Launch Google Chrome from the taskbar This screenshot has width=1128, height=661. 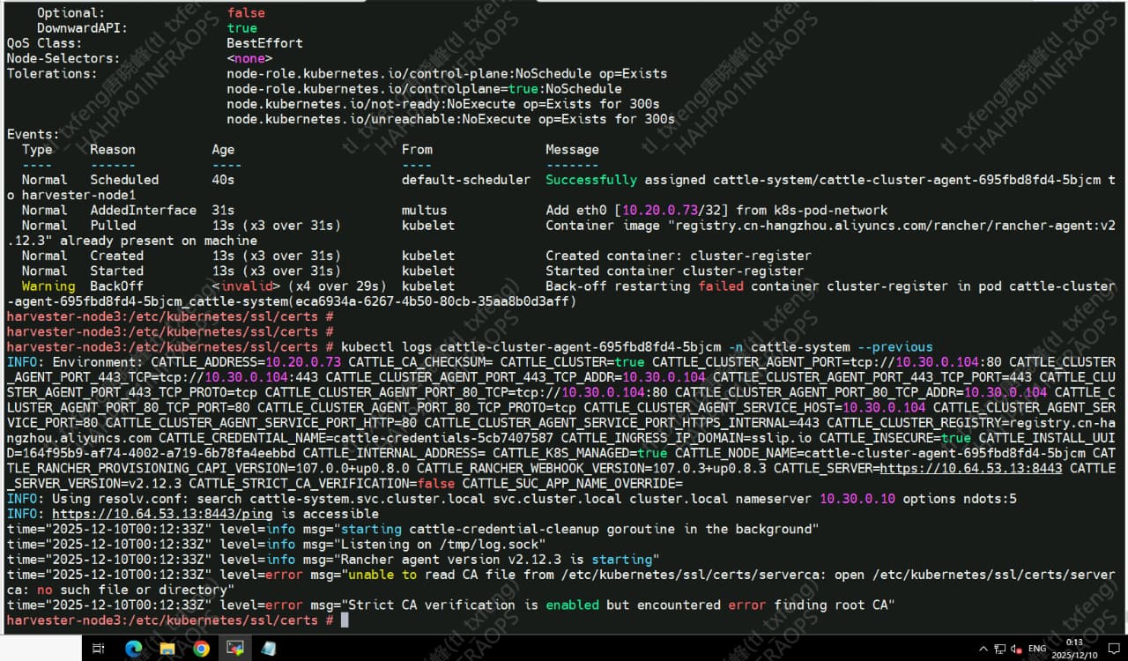(x=201, y=649)
